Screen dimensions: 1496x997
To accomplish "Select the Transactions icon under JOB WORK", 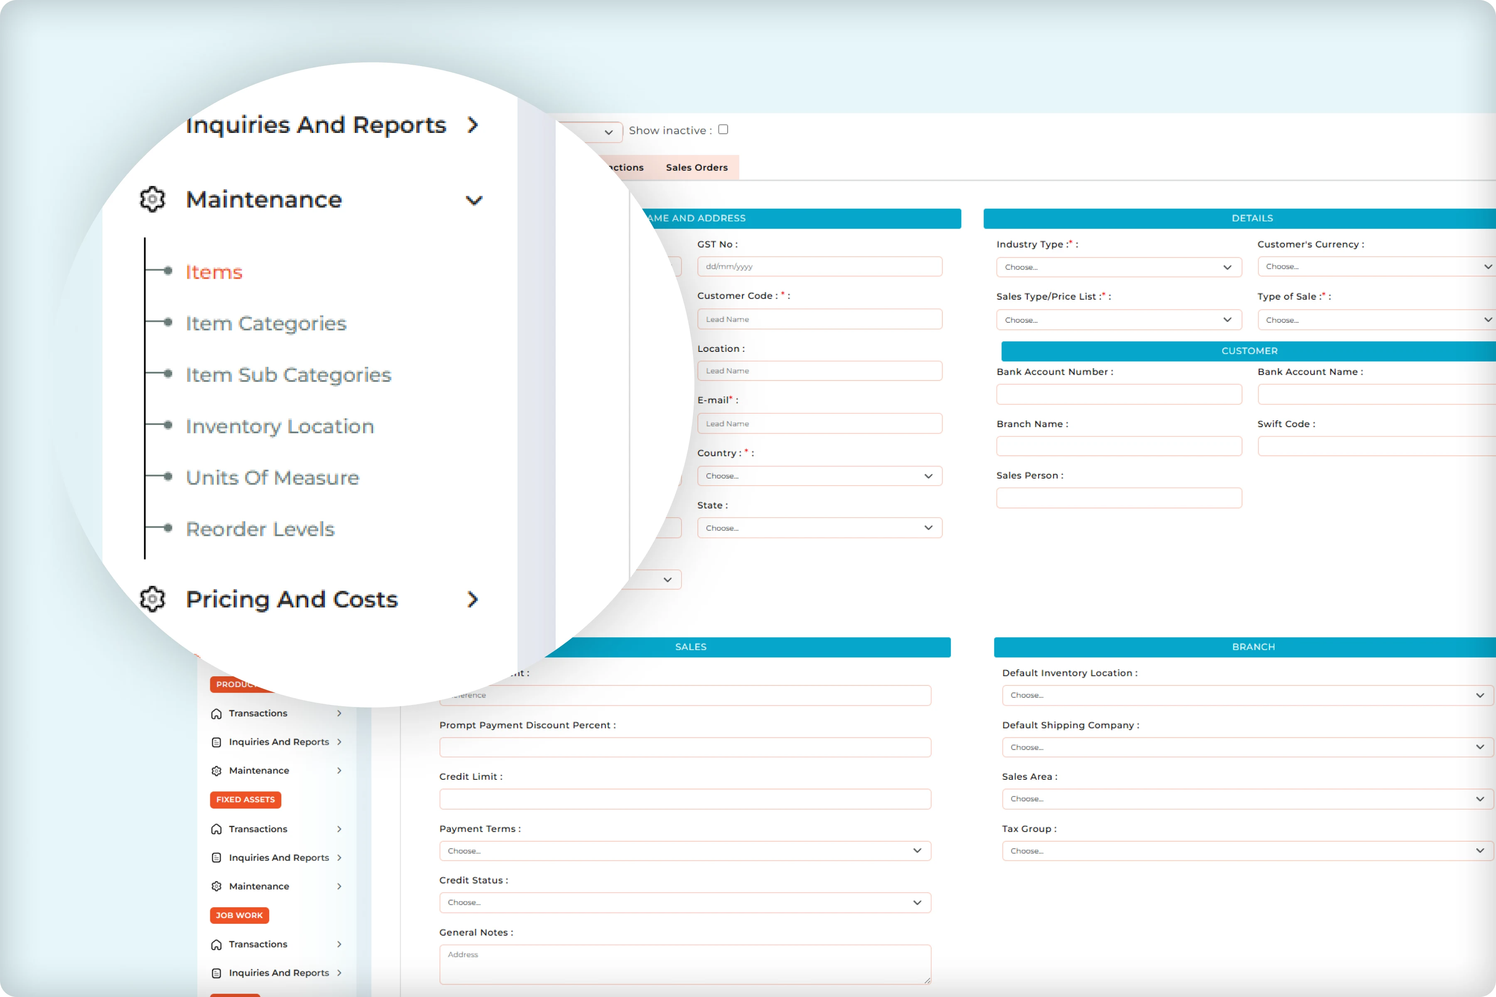I will point(217,944).
